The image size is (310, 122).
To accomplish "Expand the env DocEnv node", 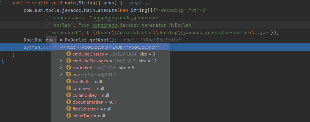I will click(61, 74).
